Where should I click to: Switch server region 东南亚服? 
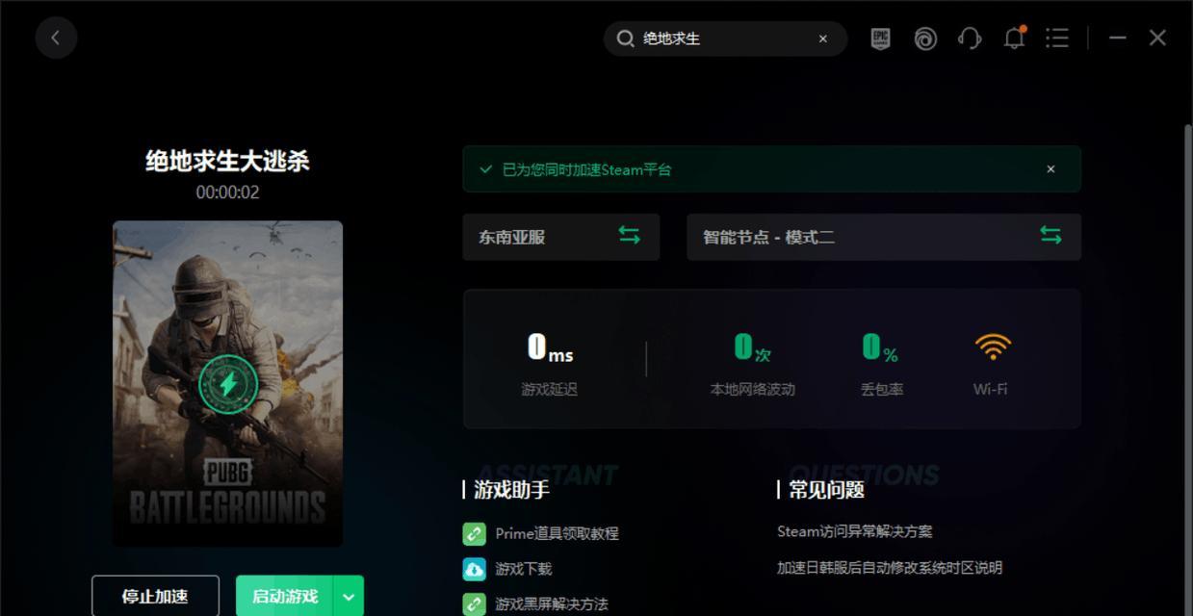point(560,237)
